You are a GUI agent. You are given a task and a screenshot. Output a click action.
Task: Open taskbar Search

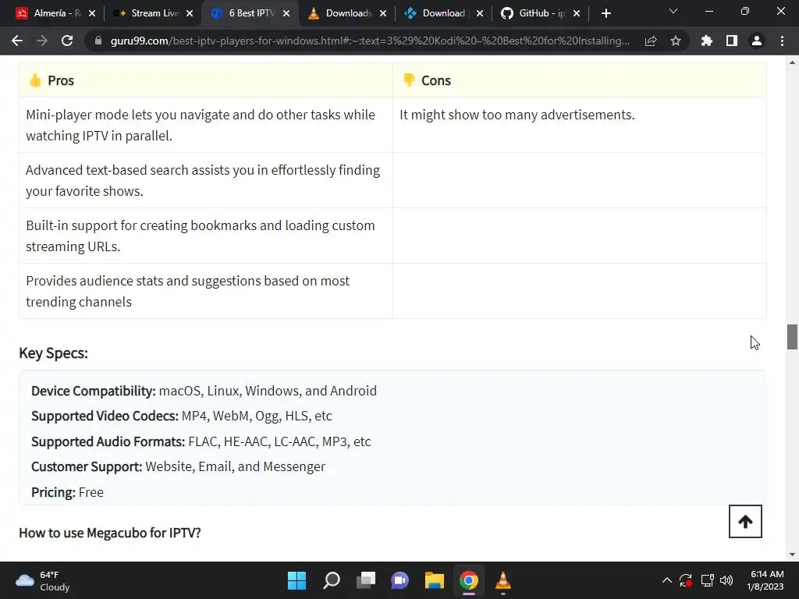pyautogui.click(x=332, y=580)
